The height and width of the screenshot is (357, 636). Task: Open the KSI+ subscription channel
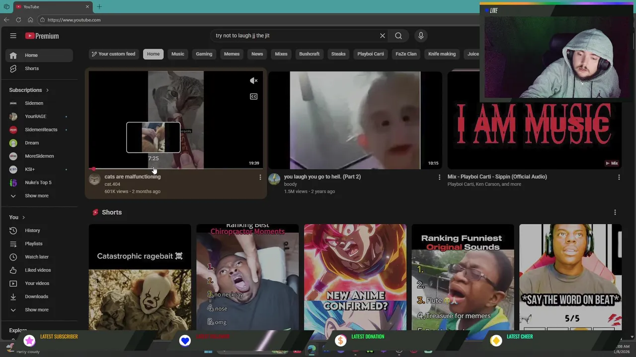[39, 169]
